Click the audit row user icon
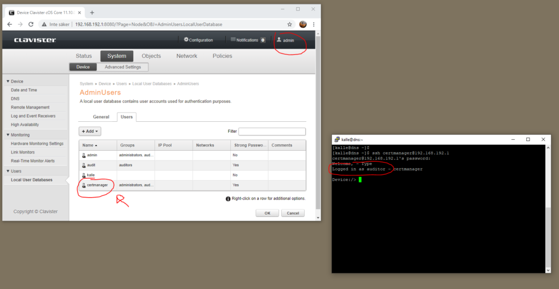Viewport: 559px width, 289px height. pos(84,165)
